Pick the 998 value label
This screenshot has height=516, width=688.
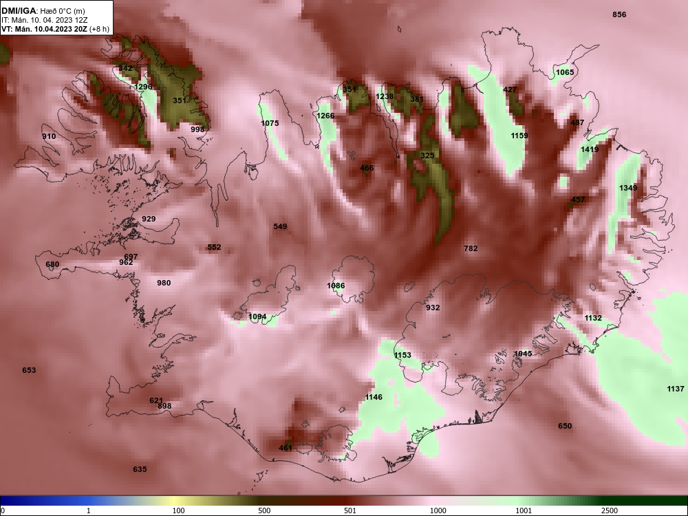point(197,129)
